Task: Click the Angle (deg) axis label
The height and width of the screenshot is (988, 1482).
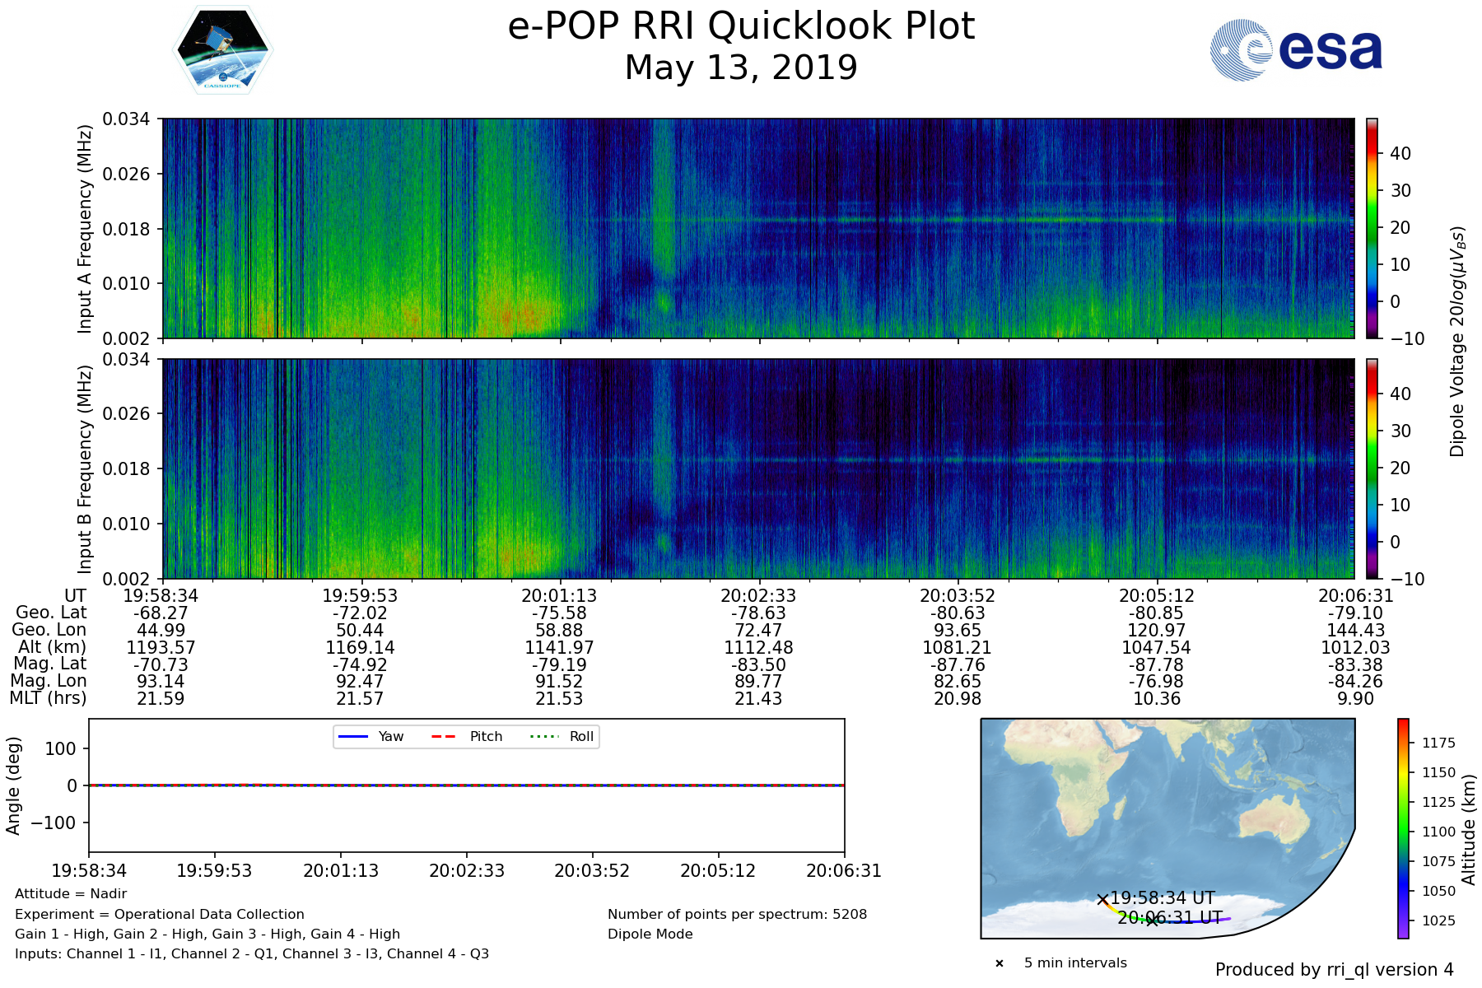Action: pos(13,786)
